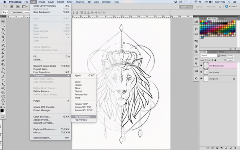
Task: Select the Dodge tool
Action: click(3, 72)
